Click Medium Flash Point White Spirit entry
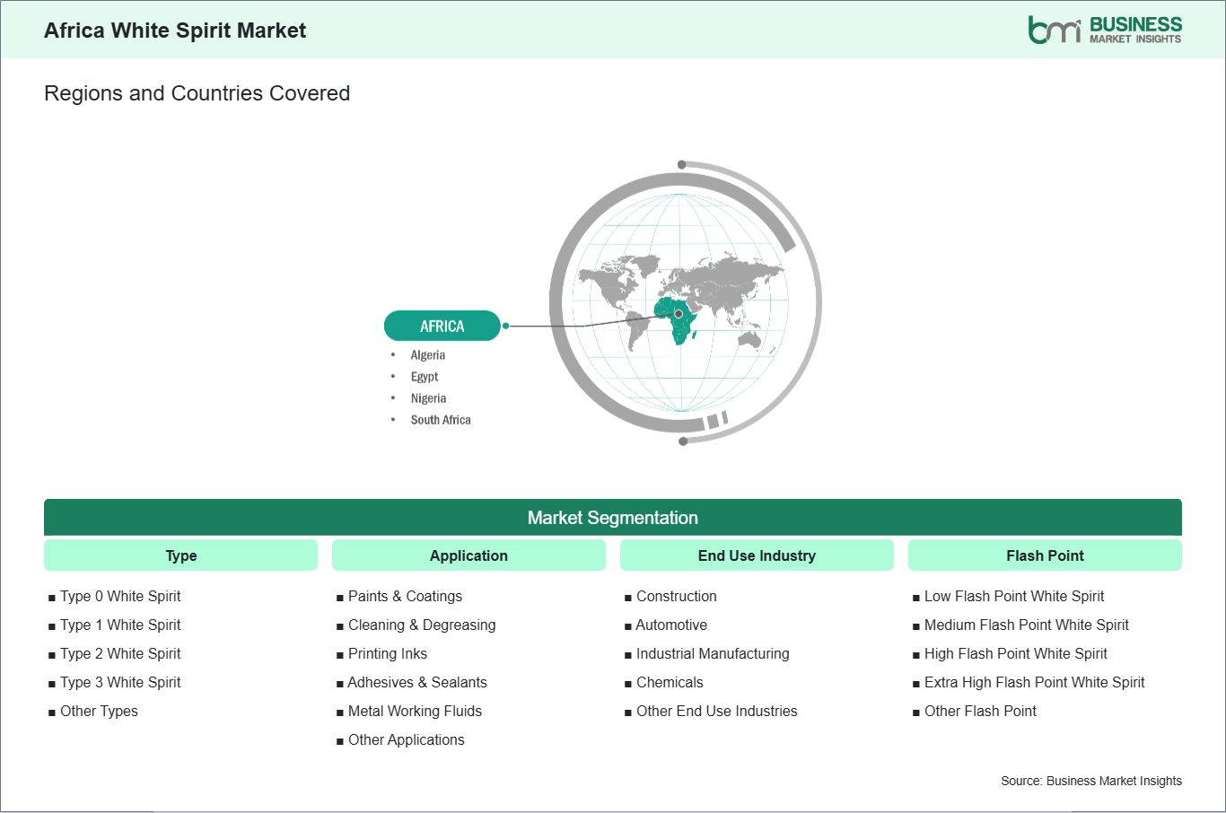The image size is (1226, 813). coord(1027,625)
